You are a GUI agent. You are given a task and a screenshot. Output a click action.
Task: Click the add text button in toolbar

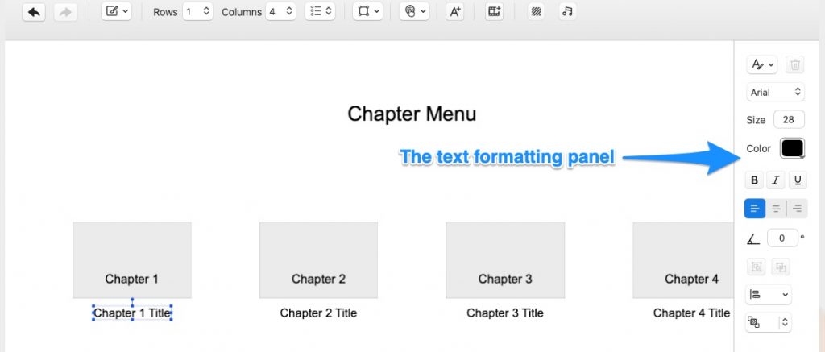454,12
